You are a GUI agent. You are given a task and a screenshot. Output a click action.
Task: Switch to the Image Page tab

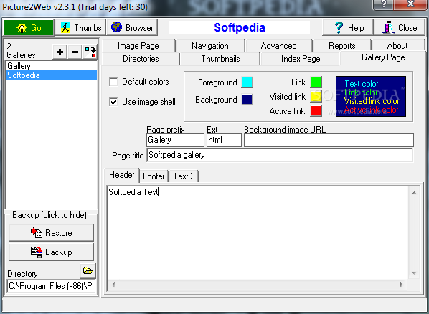coord(138,46)
